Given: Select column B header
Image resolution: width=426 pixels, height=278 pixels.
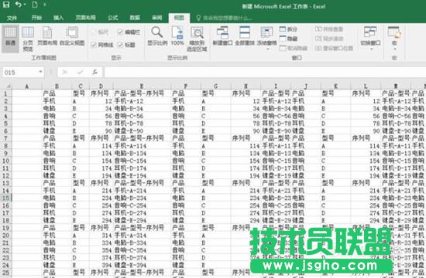Looking at the screenshot, I should click(x=57, y=86).
